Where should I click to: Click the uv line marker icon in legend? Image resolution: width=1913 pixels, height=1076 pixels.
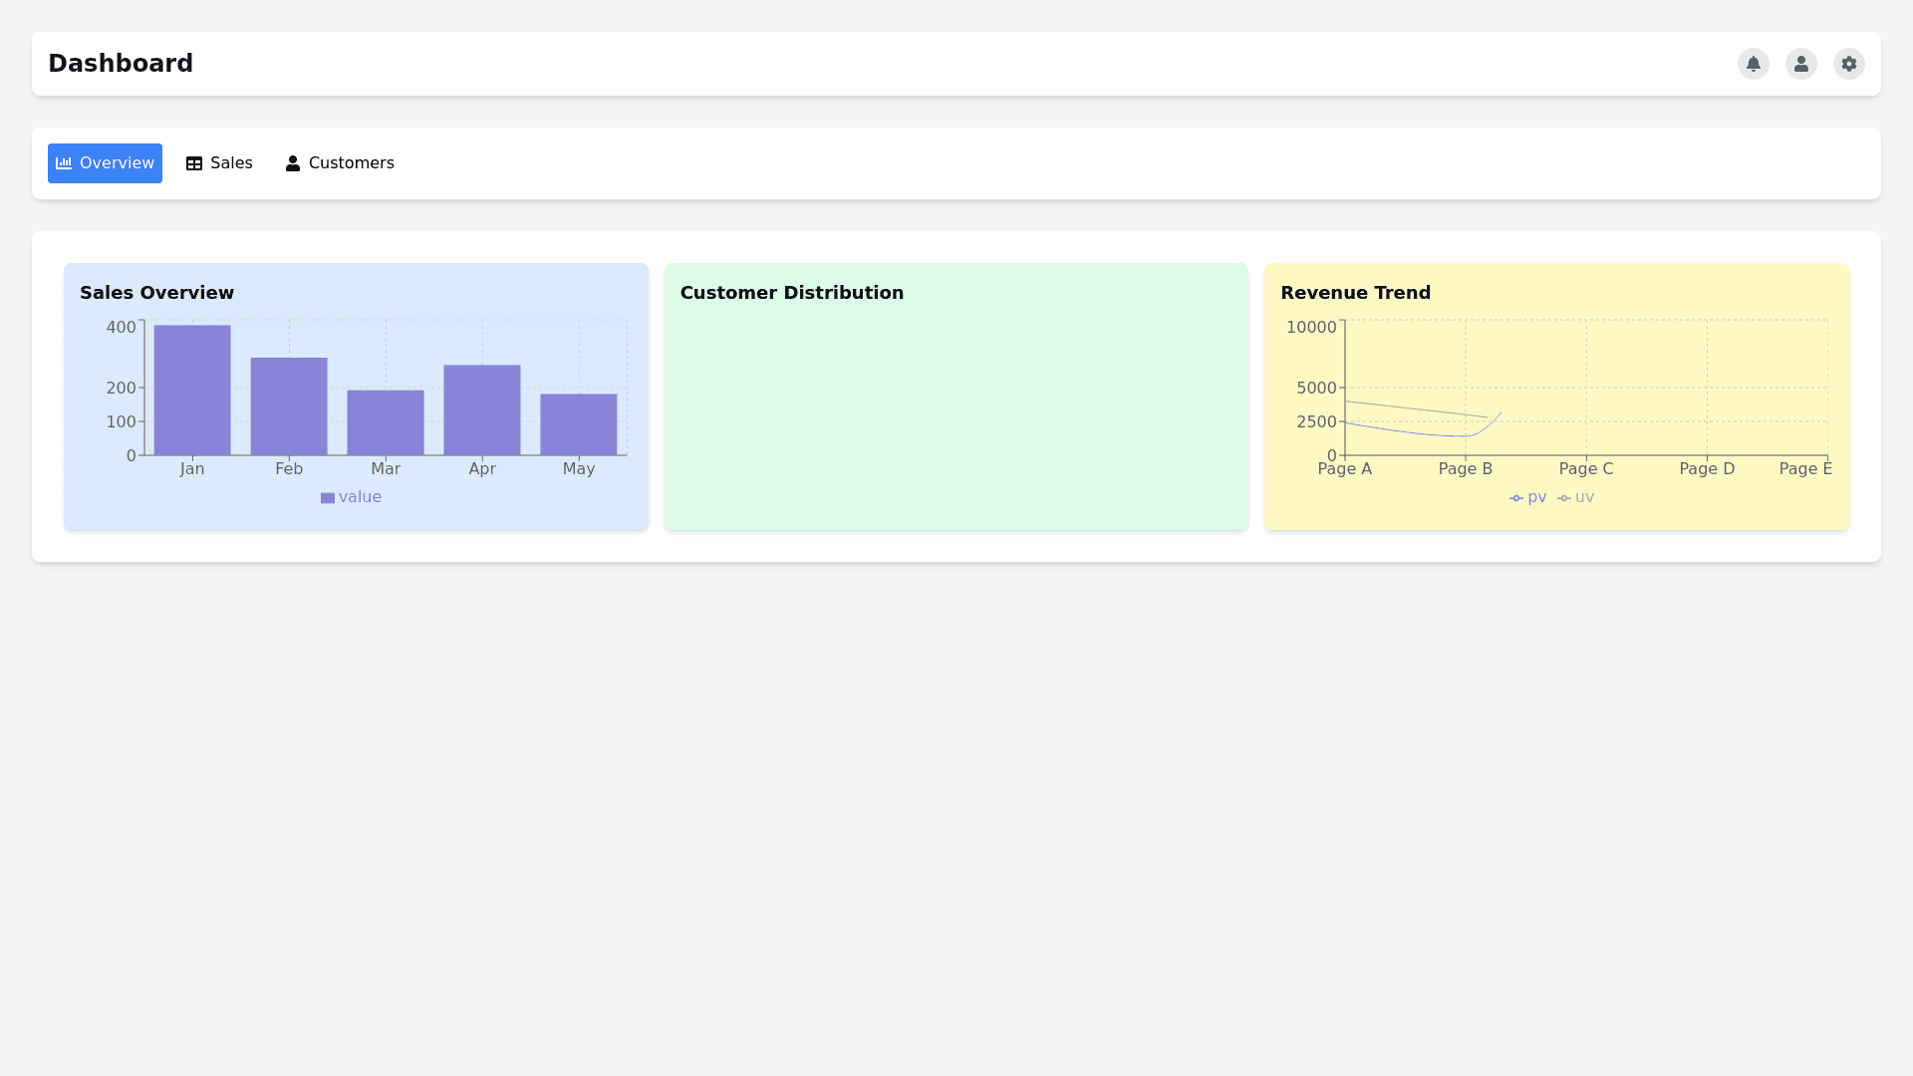[x=1563, y=498]
